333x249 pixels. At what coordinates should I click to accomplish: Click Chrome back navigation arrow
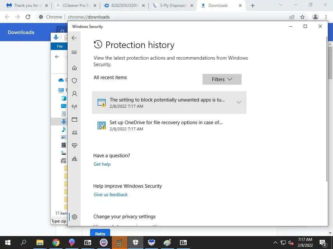7,17
